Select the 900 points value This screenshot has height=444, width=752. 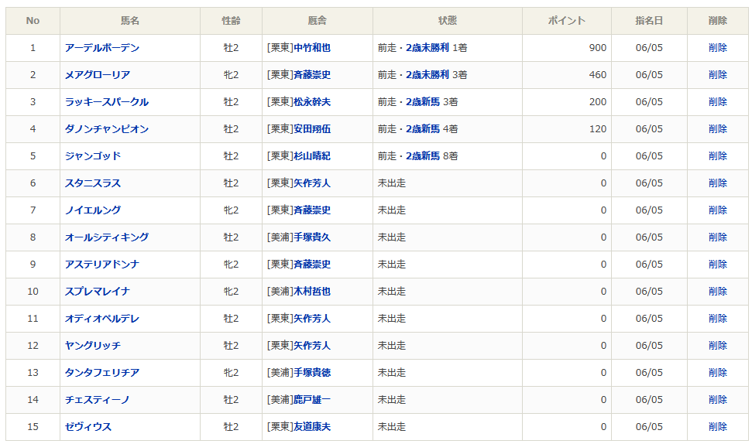(x=598, y=48)
